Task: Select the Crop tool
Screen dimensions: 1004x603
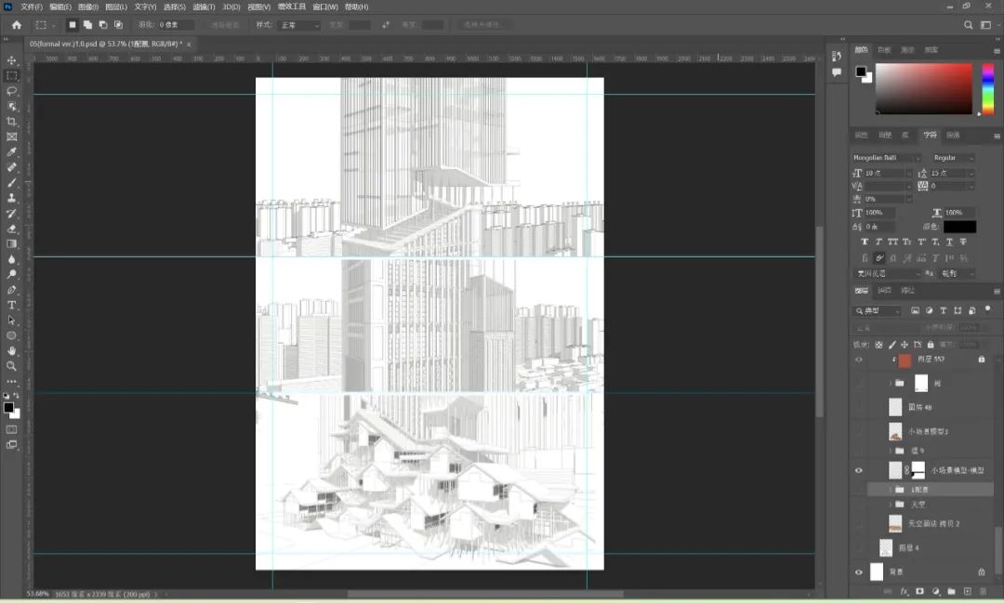Action: click(x=11, y=122)
